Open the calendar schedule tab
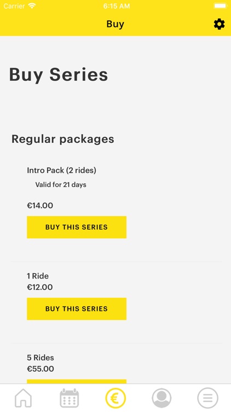Image resolution: width=231 pixels, height=412 pixels. tap(69, 398)
